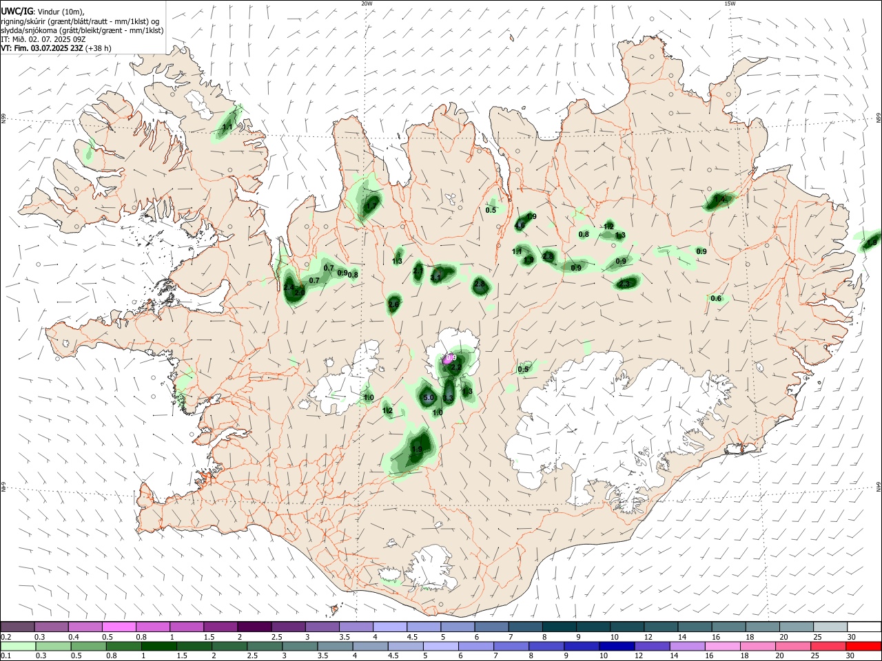Click the 2.1 precipitation label

pos(418,271)
